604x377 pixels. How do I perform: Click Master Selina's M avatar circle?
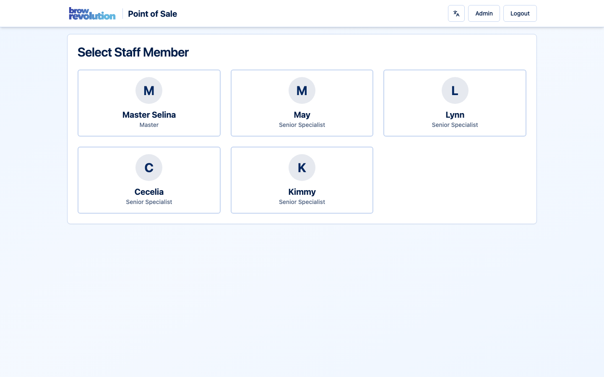click(149, 90)
